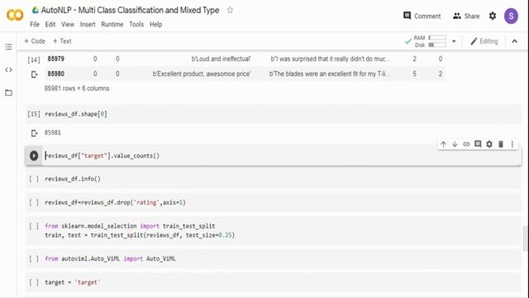Add a new Code cell
Image resolution: width=529 pixels, height=298 pixels.
click(35, 41)
